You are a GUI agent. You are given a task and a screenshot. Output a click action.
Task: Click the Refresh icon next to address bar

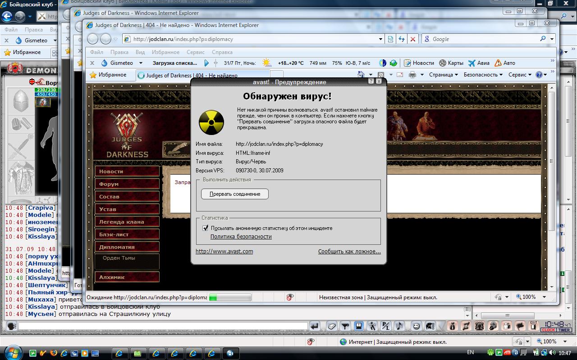pos(401,39)
